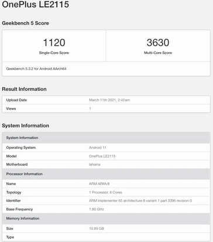Select the single-core score value 1120
Viewport: 213px width, 242px height.
coord(54,42)
